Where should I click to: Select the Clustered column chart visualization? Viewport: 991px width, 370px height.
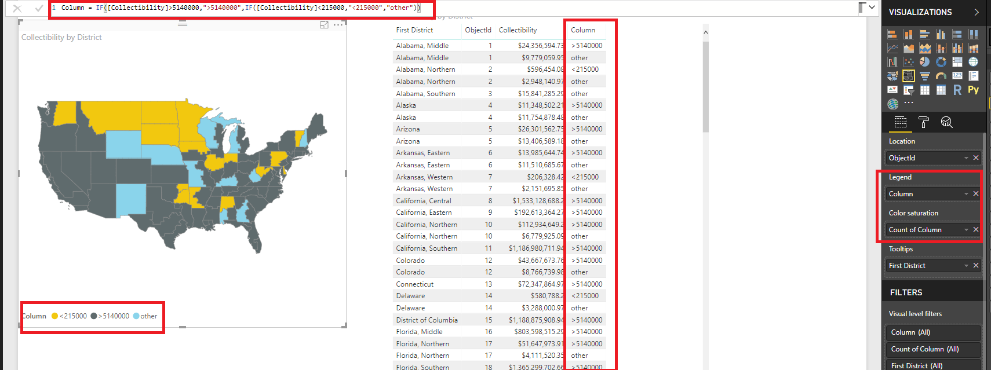pyautogui.click(x=941, y=34)
